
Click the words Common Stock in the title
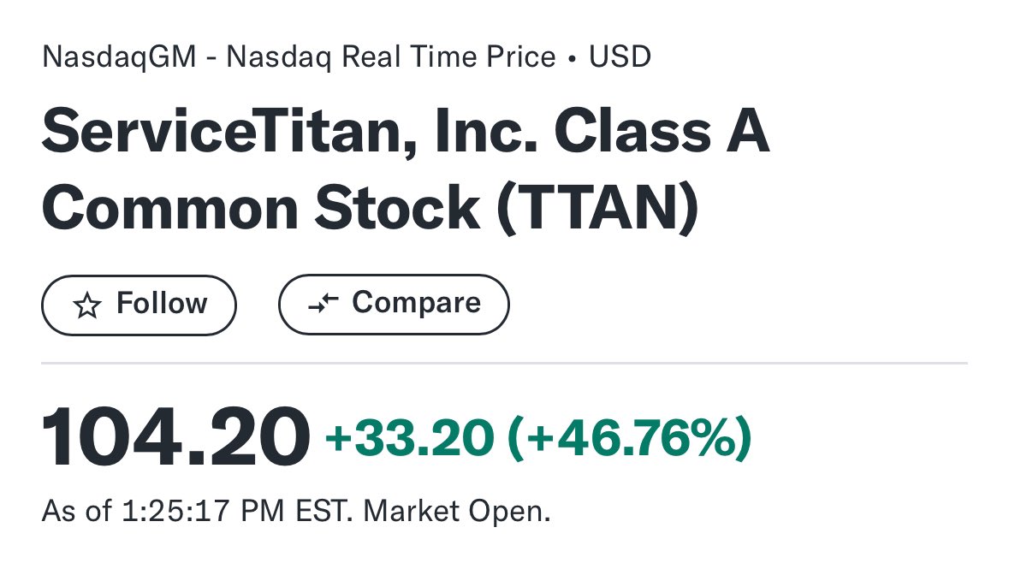click(261, 208)
